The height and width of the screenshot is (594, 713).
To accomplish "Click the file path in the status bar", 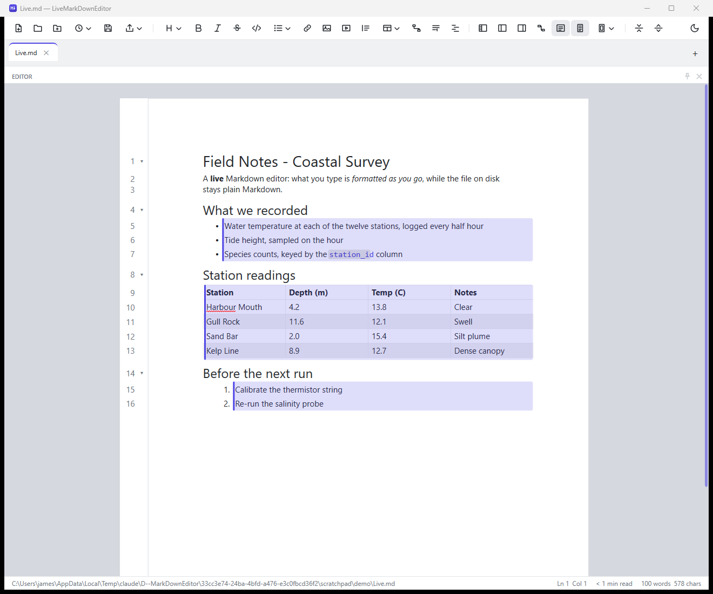I will click(x=203, y=584).
